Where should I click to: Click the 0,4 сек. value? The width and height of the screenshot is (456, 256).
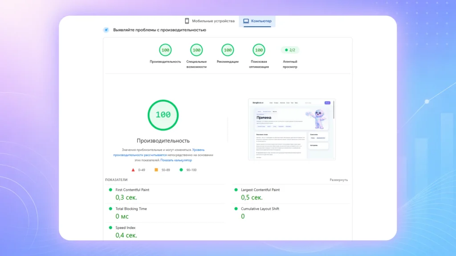coord(126,236)
